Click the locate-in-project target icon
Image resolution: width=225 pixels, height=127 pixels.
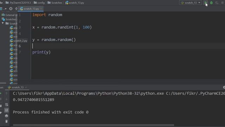click(11, 9)
